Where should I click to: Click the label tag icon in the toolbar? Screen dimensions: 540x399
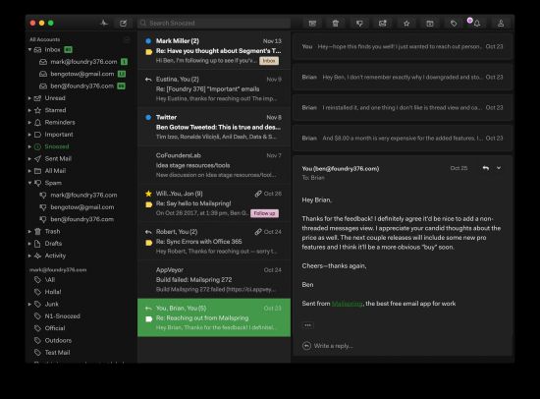pyautogui.click(x=454, y=24)
